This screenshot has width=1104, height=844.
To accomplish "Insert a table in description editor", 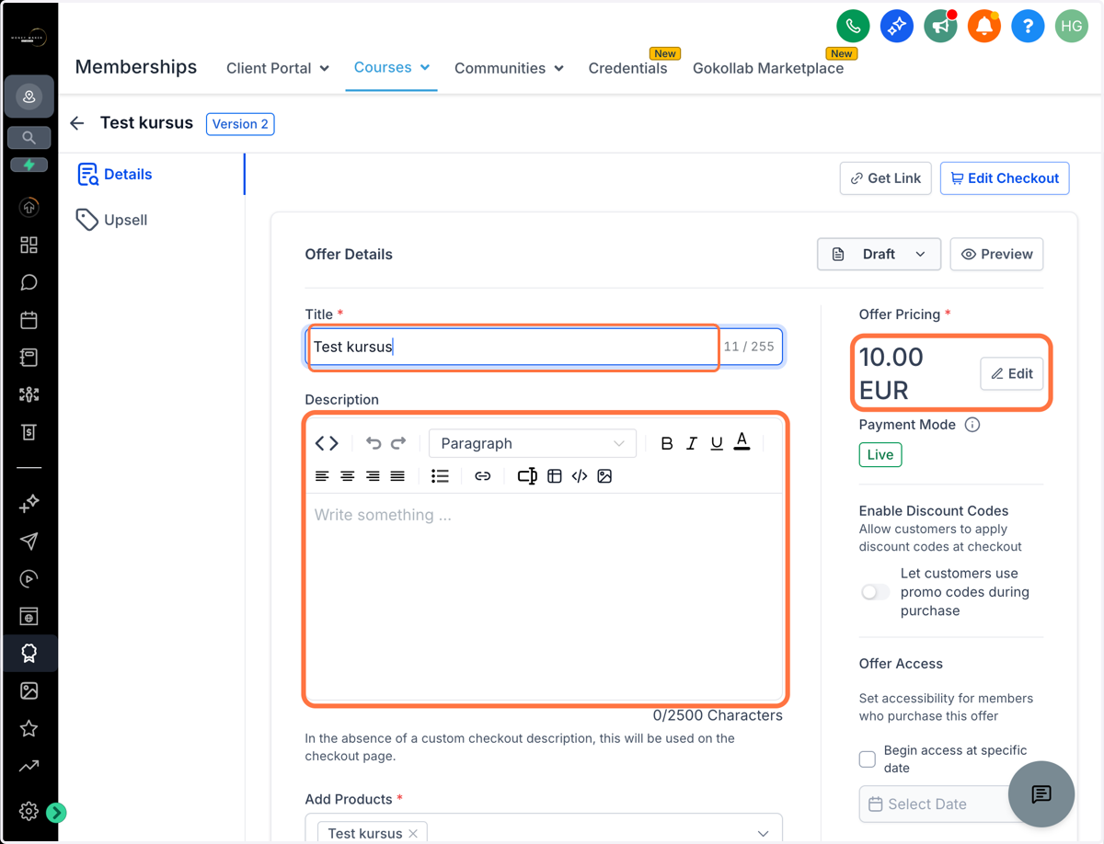I will 554,476.
